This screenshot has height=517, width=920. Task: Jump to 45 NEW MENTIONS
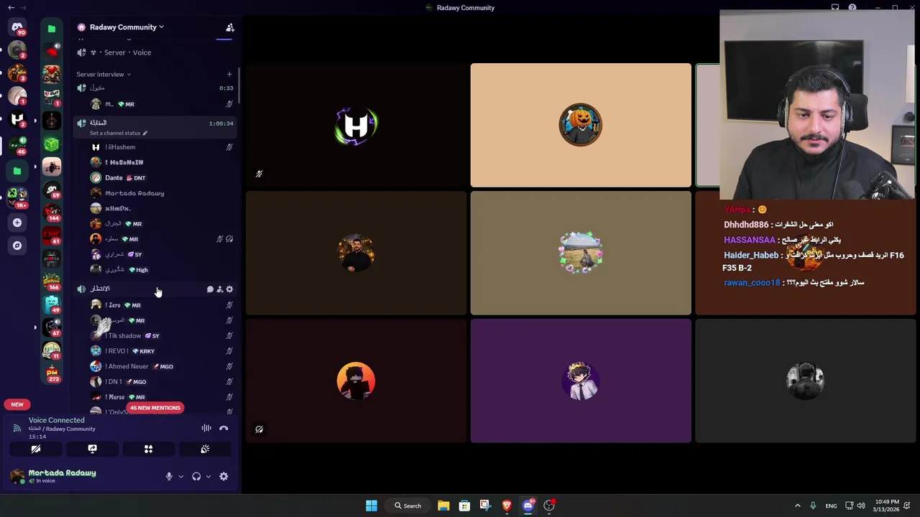(x=155, y=408)
